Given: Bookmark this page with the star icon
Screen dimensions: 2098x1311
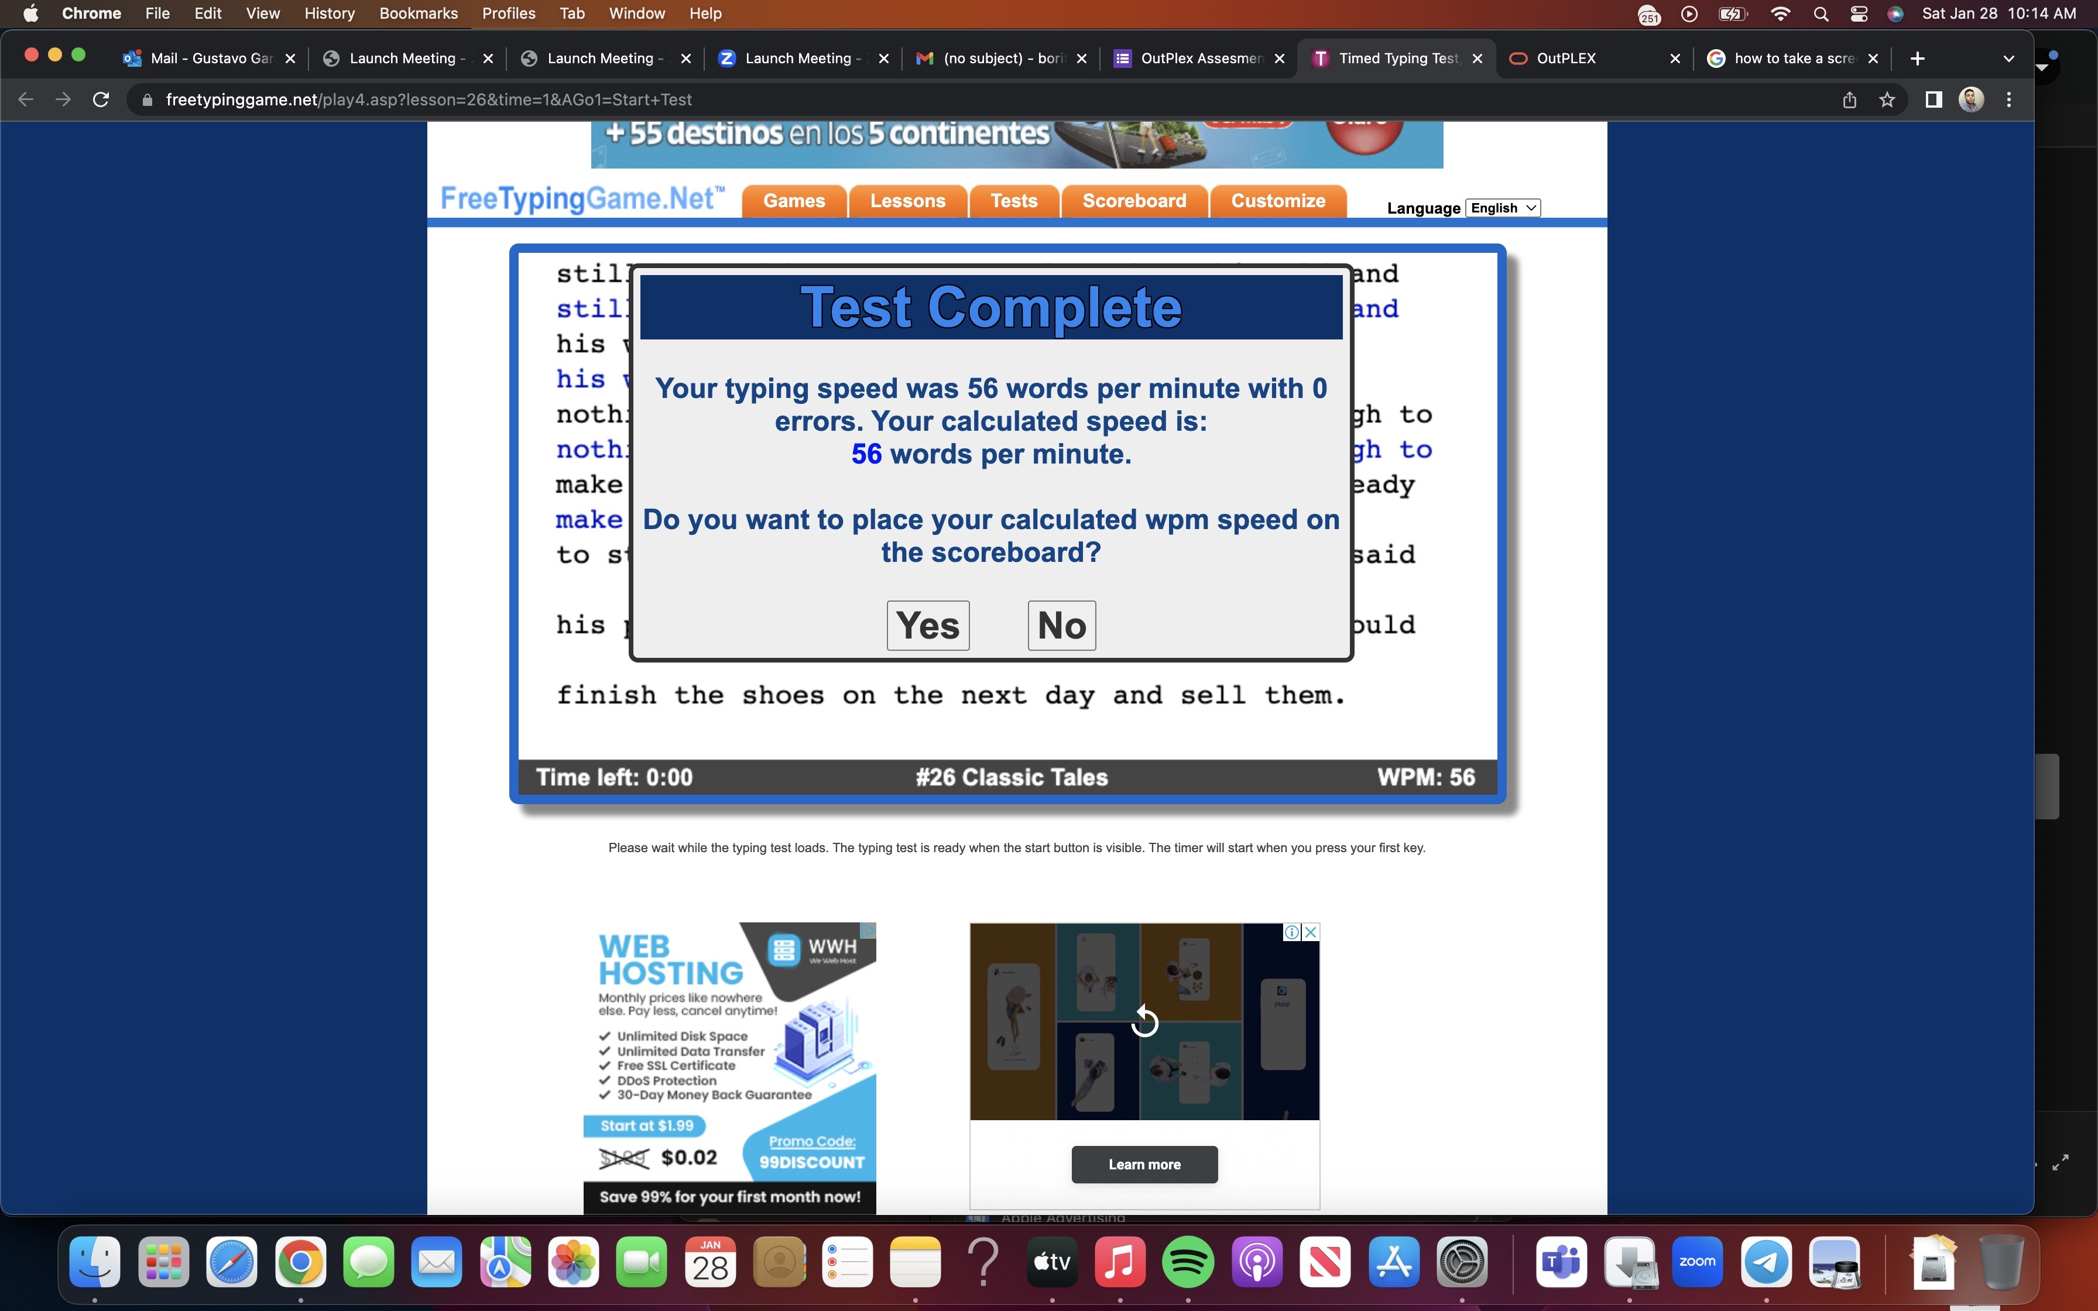Looking at the screenshot, I should point(1887,99).
